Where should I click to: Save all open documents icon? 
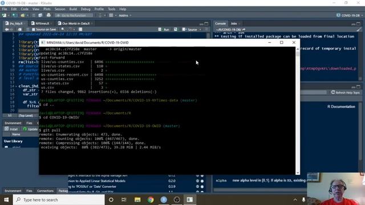click(x=40, y=15)
